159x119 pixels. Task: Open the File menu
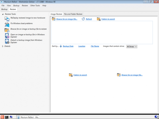pyautogui.click(x=3, y=5)
